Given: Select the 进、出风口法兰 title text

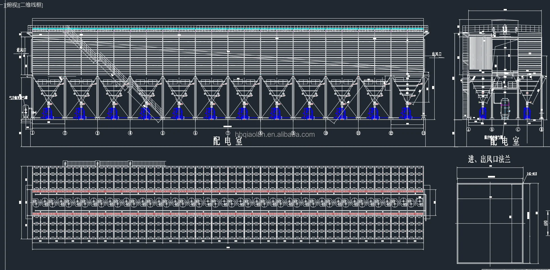Looking at the screenshot, I should pyautogui.click(x=489, y=159).
